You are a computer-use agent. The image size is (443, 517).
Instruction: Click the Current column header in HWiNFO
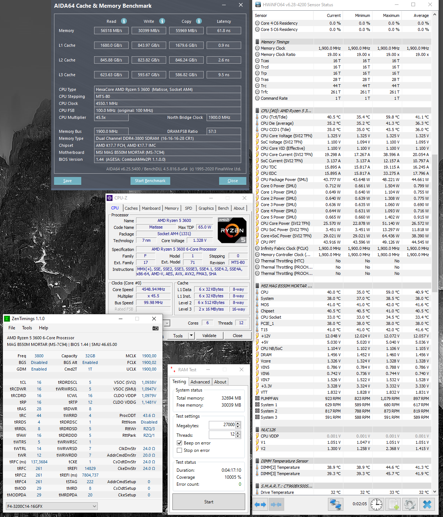pos(328,15)
